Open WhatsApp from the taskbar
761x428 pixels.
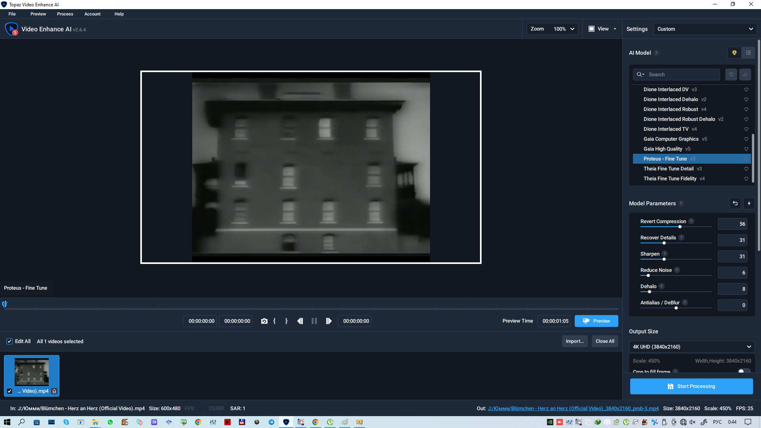pyautogui.click(x=110, y=422)
